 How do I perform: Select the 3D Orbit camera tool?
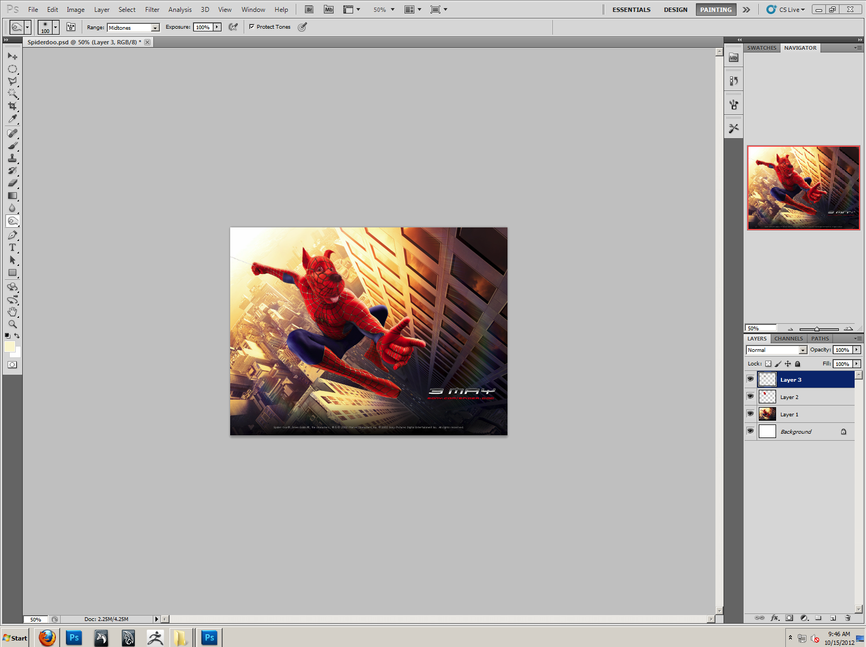pyautogui.click(x=12, y=299)
